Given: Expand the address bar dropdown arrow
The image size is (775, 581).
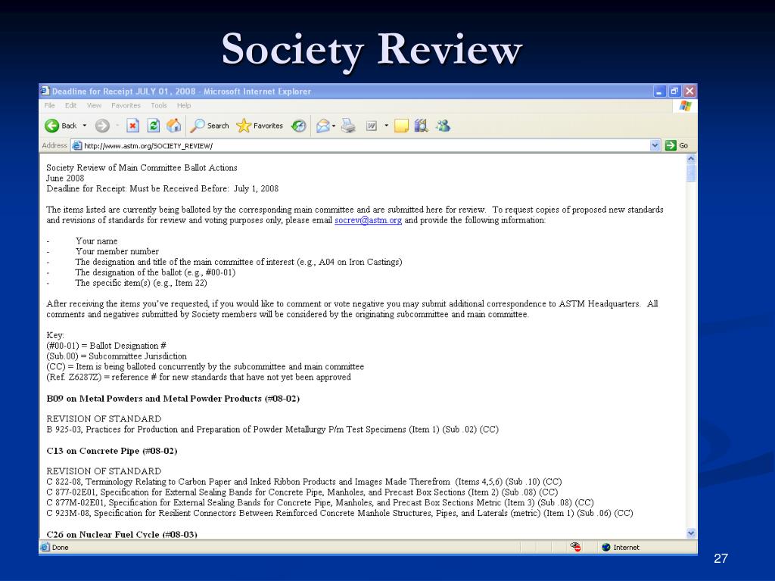Looking at the screenshot, I should 655,145.
